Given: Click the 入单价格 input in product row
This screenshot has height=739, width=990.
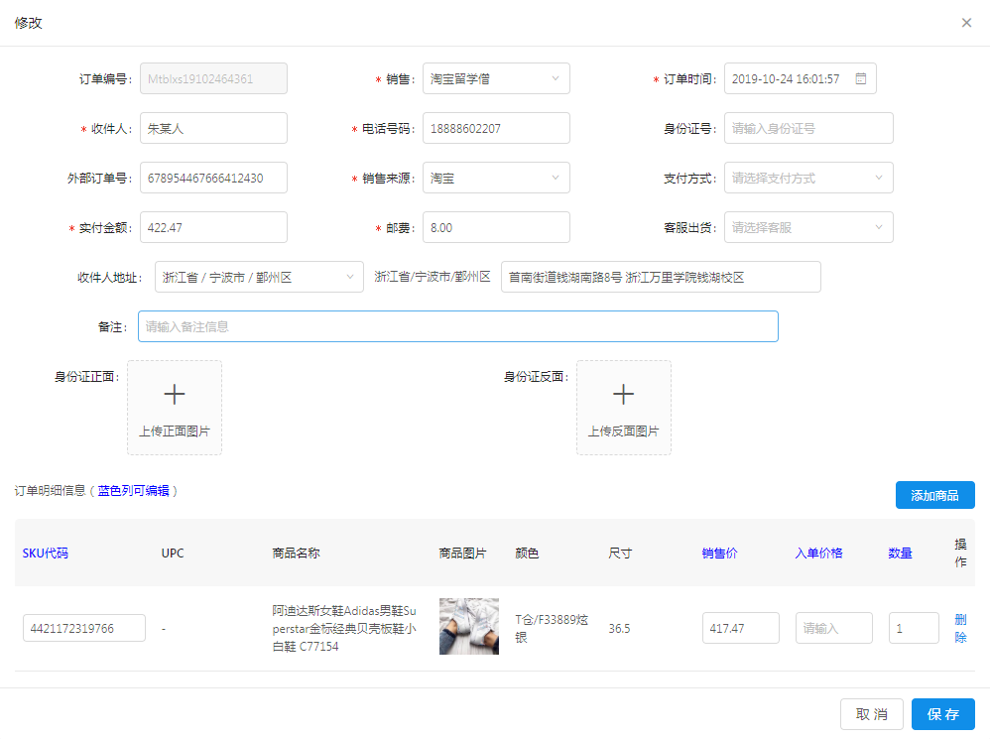Looking at the screenshot, I should (833, 628).
